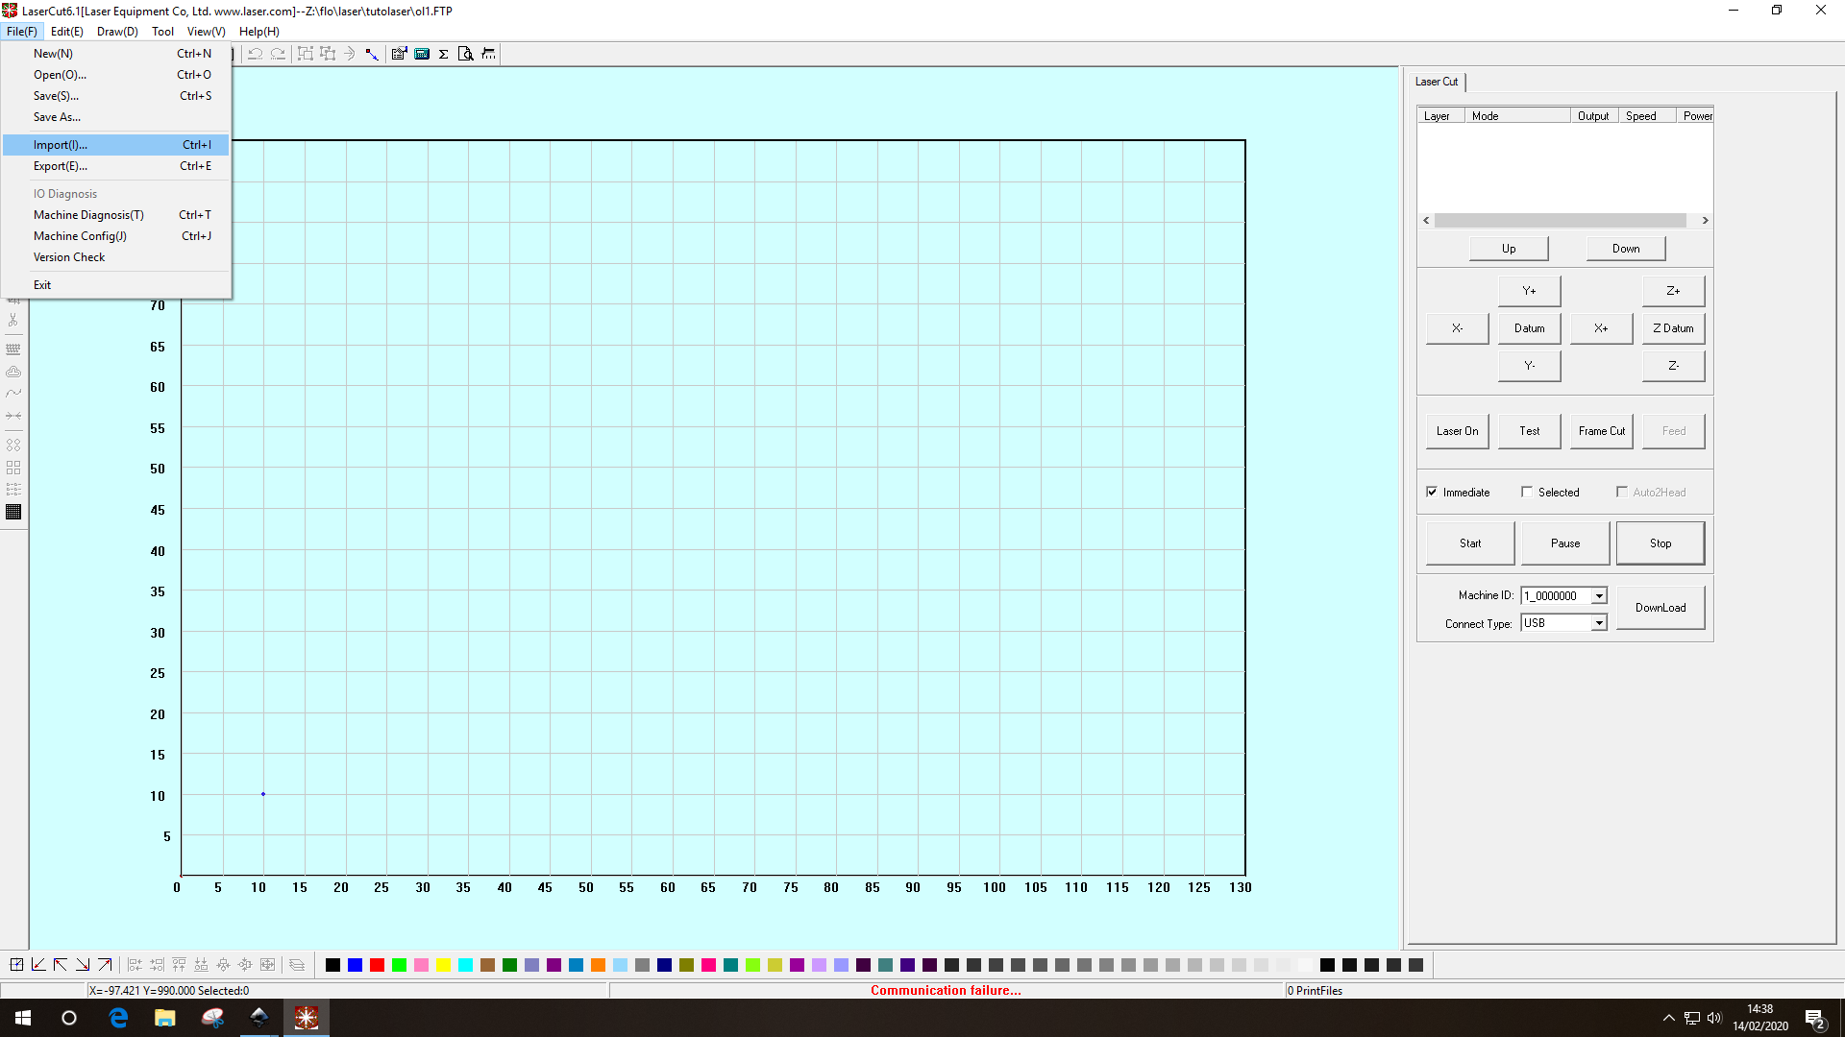Open the Draw(D) menu
1845x1037 pixels.
click(117, 32)
